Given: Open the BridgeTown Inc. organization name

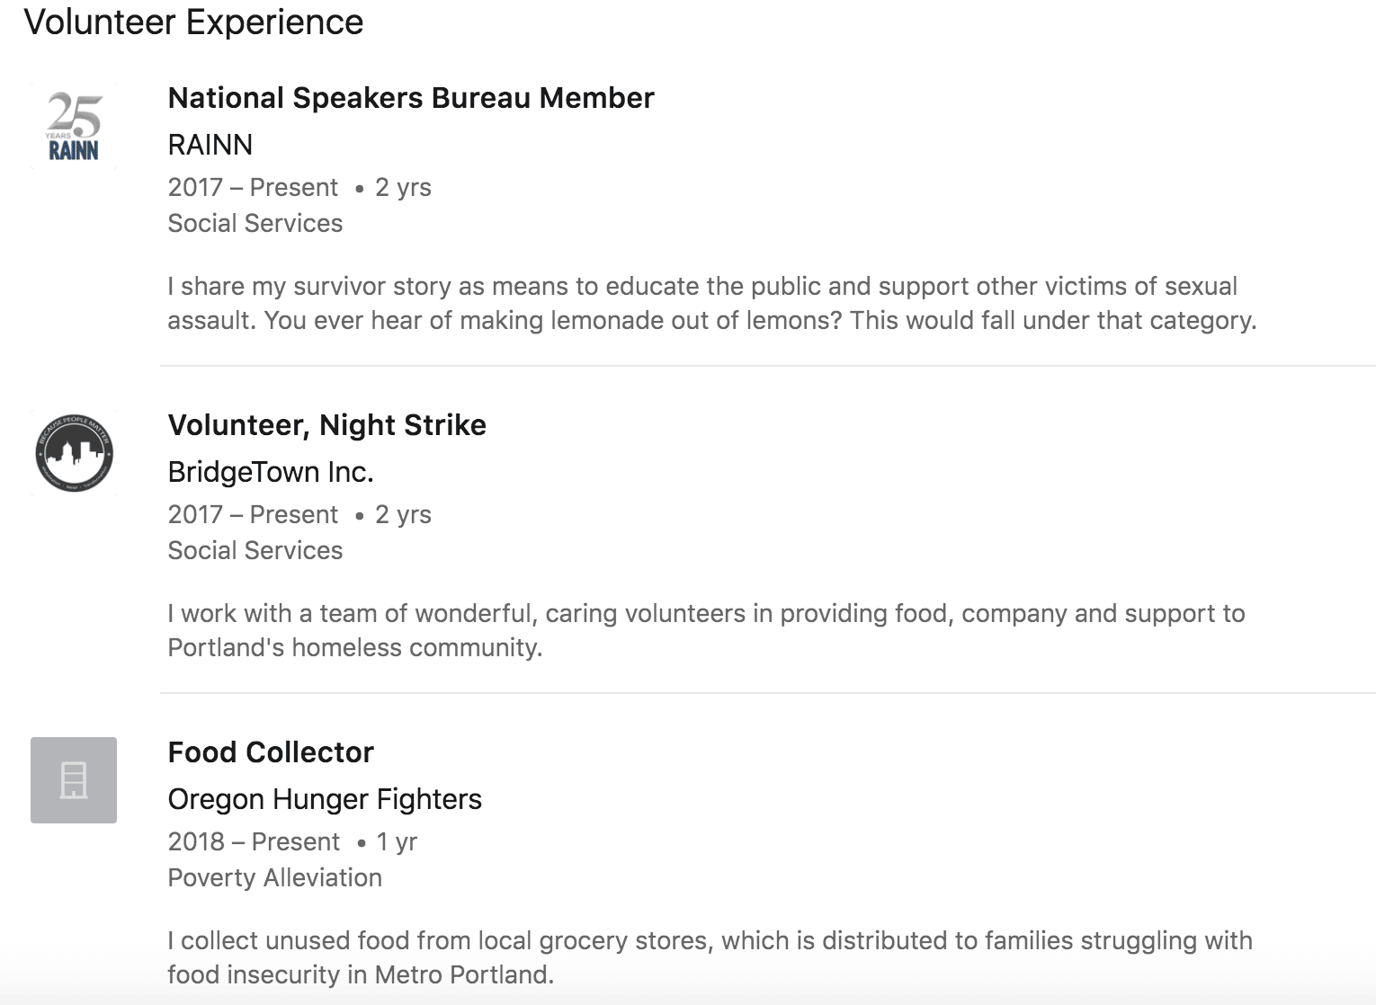Looking at the screenshot, I should [271, 472].
